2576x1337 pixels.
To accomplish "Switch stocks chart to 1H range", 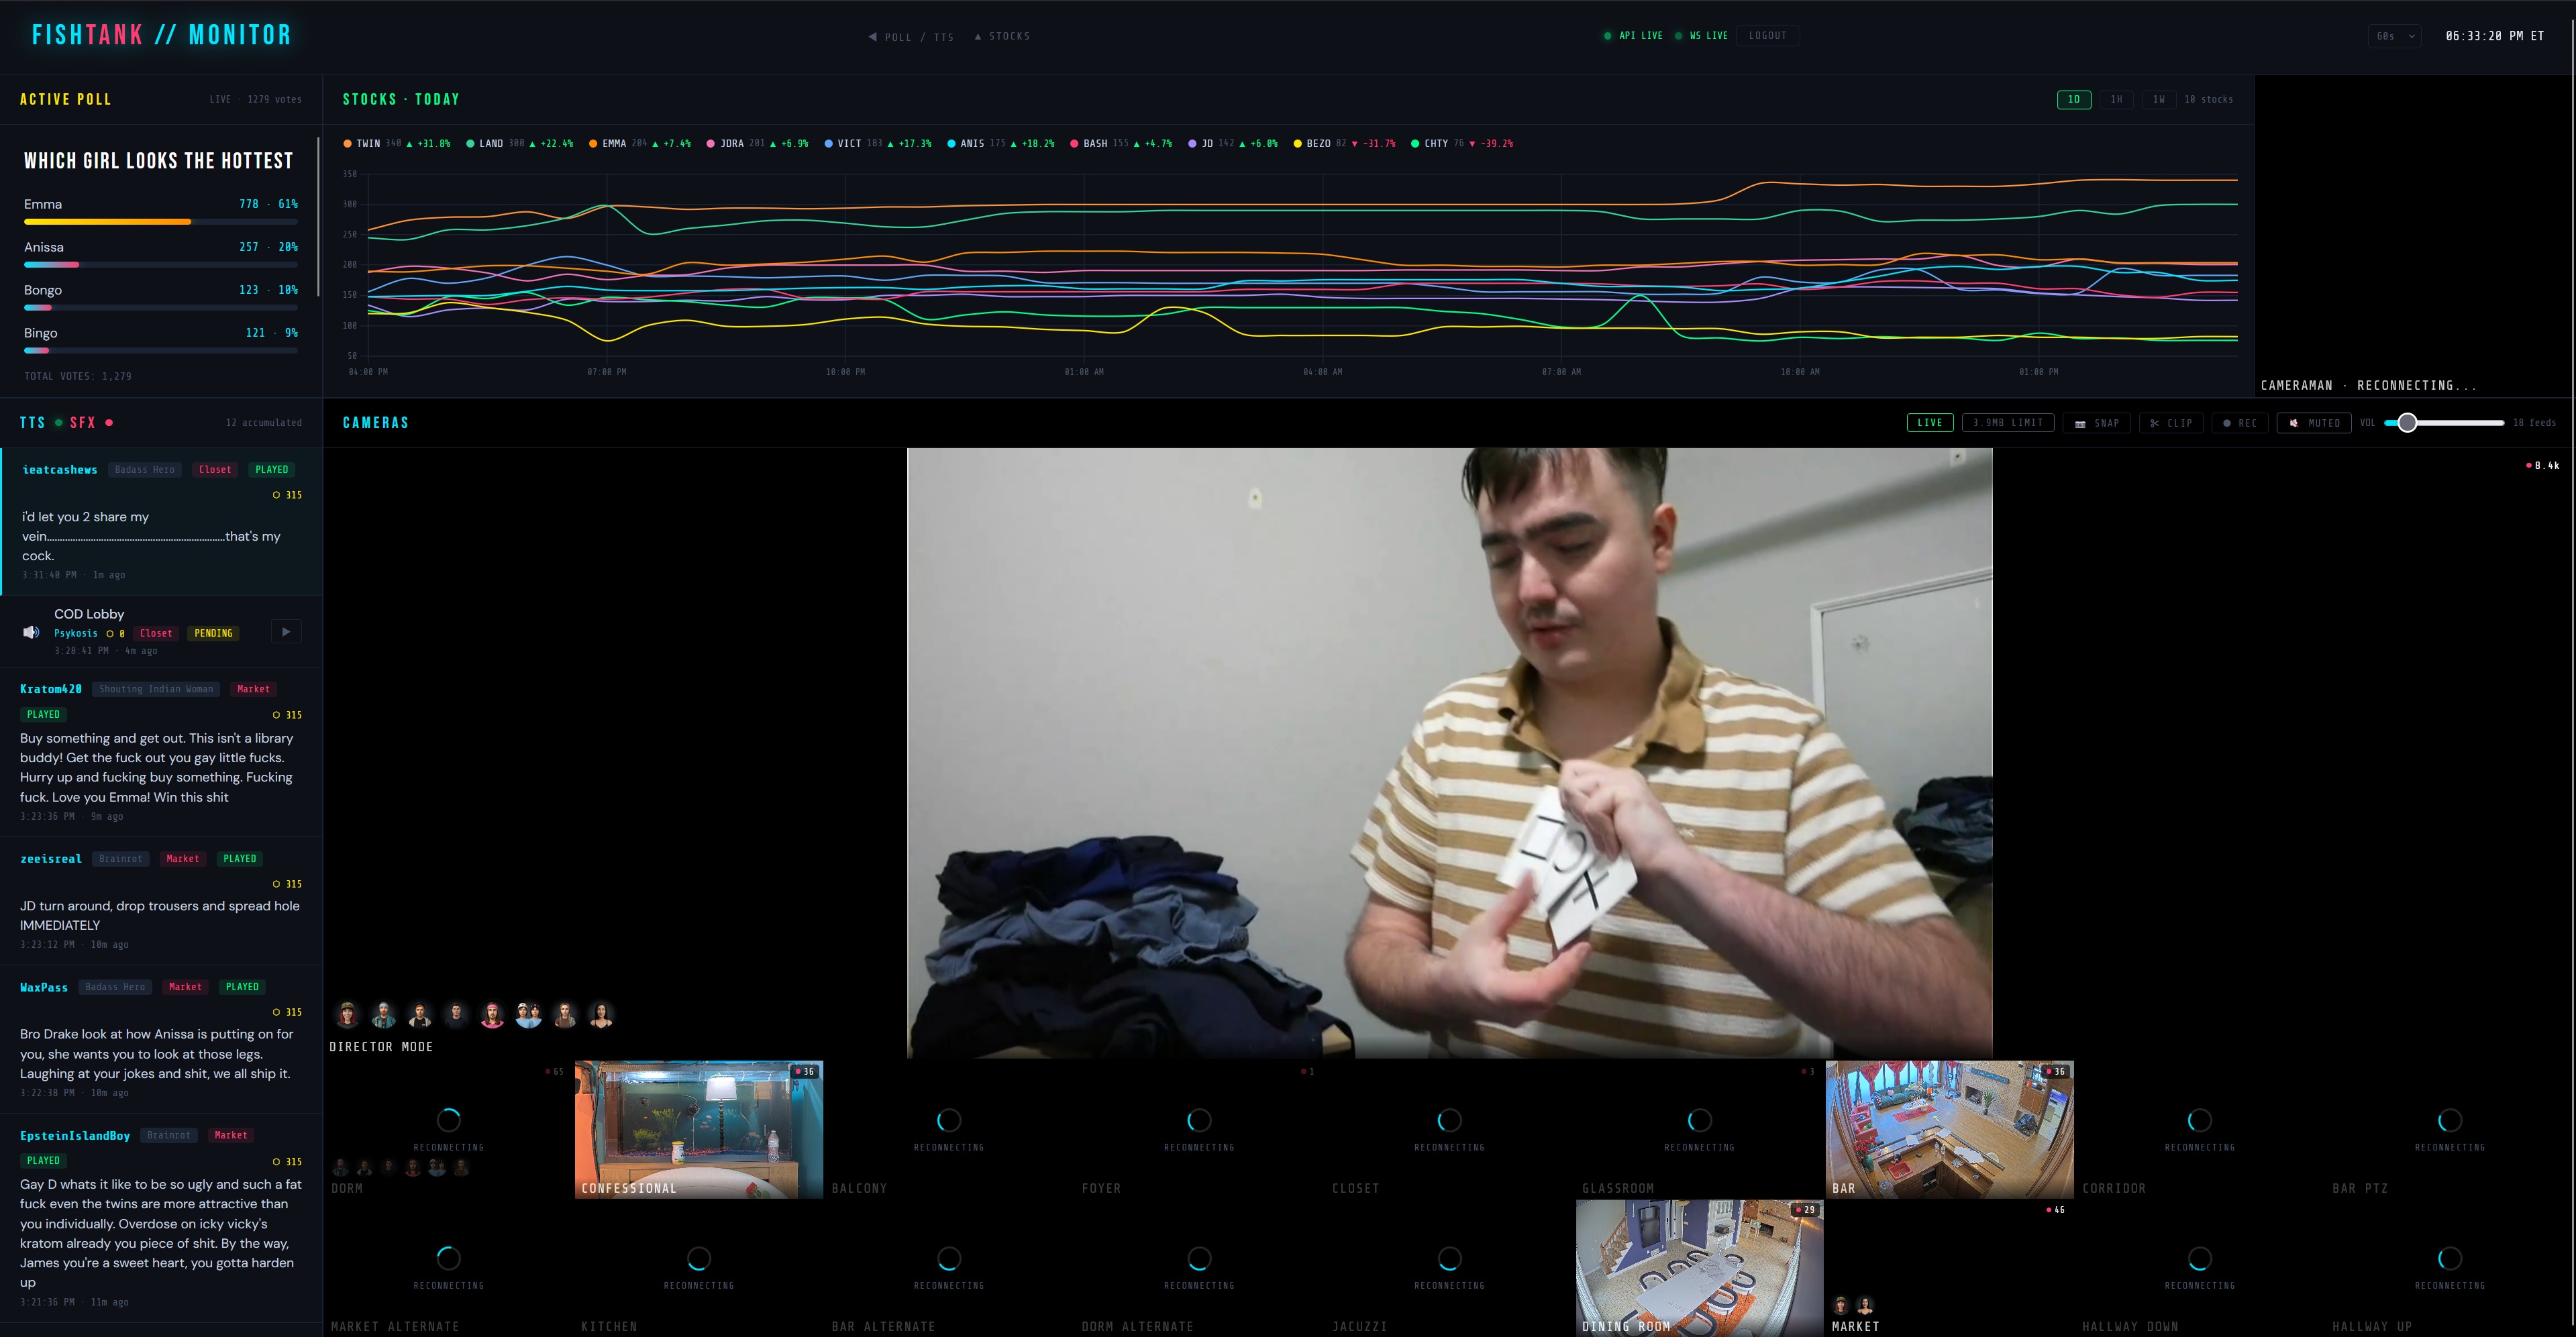I will click(x=2116, y=99).
